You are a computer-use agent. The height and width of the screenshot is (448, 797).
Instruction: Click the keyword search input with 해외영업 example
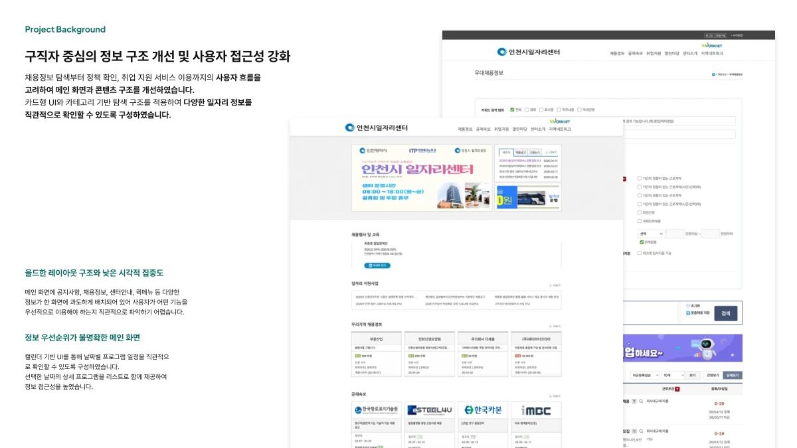coord(679,121)
